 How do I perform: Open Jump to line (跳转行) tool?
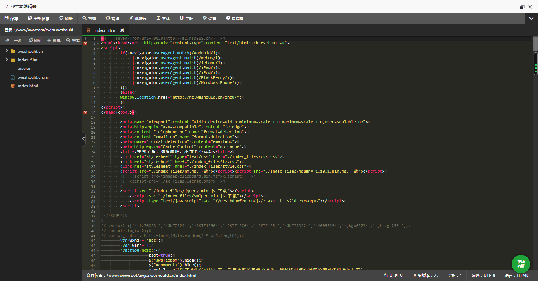(138, 19)
